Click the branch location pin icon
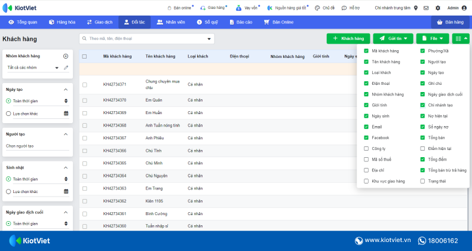The height and width of the screenshot is (251, 472). pyautogui.click(x=416, y=8)
